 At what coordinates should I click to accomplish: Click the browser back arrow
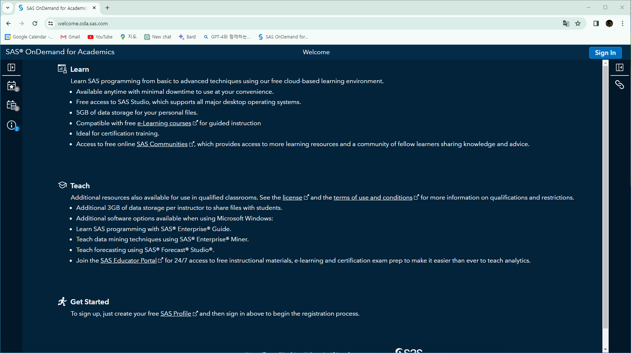pyautogui.click(x=8, y=23)
